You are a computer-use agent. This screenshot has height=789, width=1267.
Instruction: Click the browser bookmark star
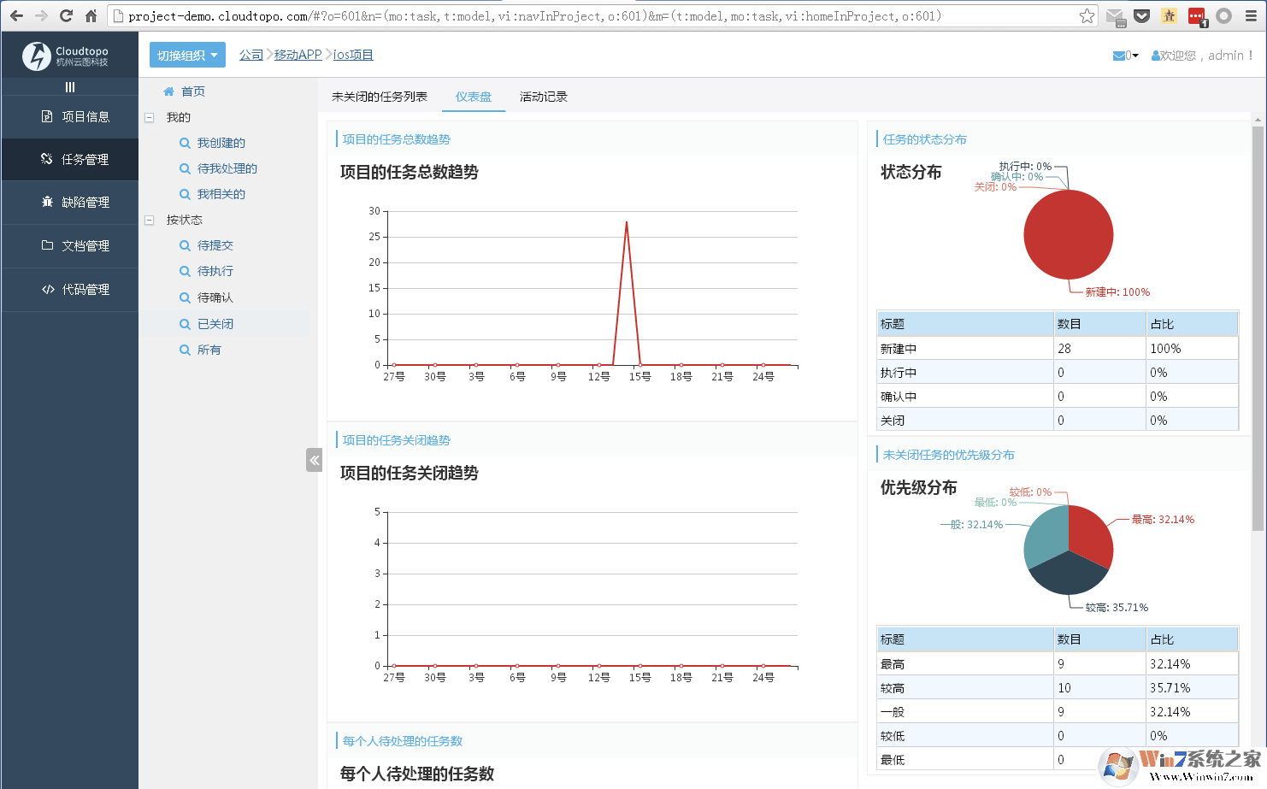coord(1086,15)
